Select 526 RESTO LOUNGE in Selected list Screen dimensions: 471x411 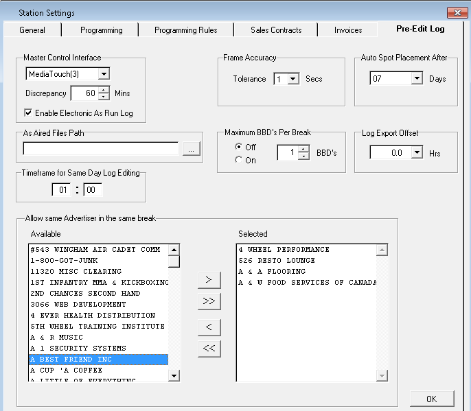pos(277,261)
